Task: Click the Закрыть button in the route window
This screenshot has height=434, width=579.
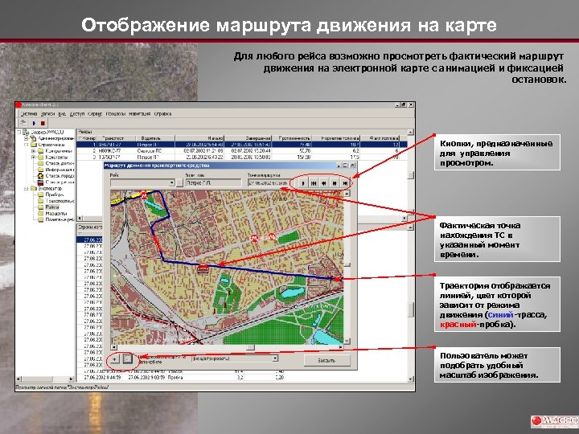Action: tap(326, 360)
